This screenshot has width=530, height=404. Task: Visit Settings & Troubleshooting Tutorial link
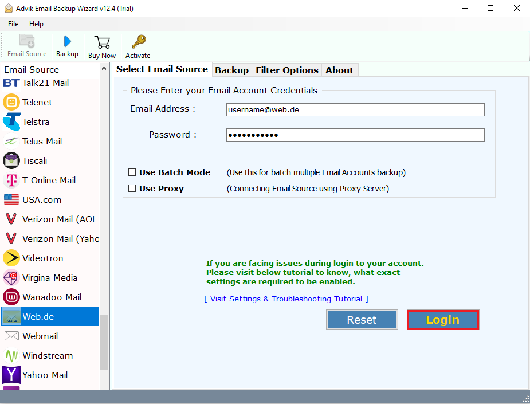[x=286, y=299]
